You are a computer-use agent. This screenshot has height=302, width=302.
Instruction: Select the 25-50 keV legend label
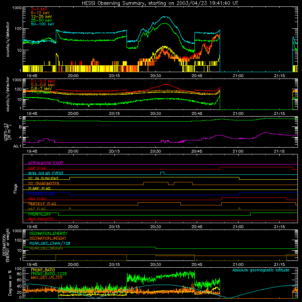pyautogui.click(x=42, y=20)
